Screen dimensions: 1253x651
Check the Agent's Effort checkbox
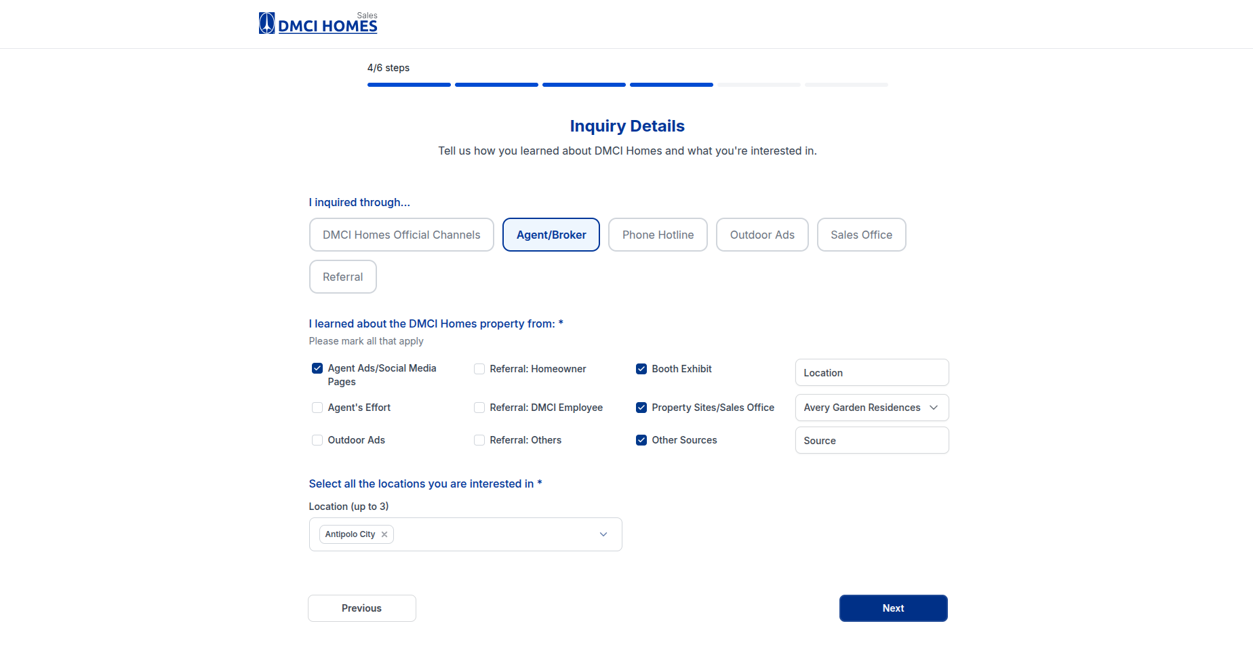click(x=317, y=408)
